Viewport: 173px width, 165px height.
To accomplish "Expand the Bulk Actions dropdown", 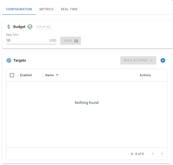I will (138, 60).
